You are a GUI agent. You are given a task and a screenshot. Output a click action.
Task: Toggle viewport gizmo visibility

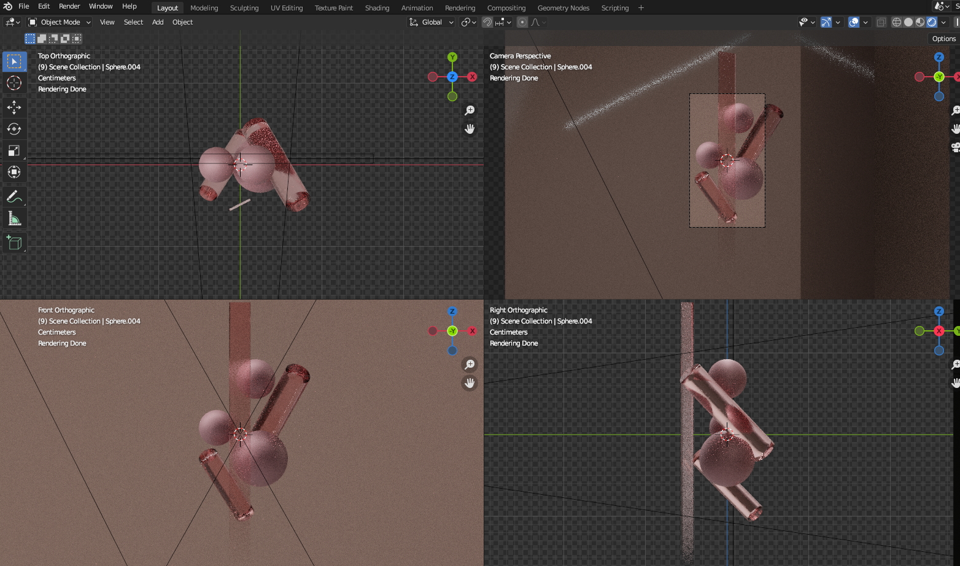click(826, 22)
